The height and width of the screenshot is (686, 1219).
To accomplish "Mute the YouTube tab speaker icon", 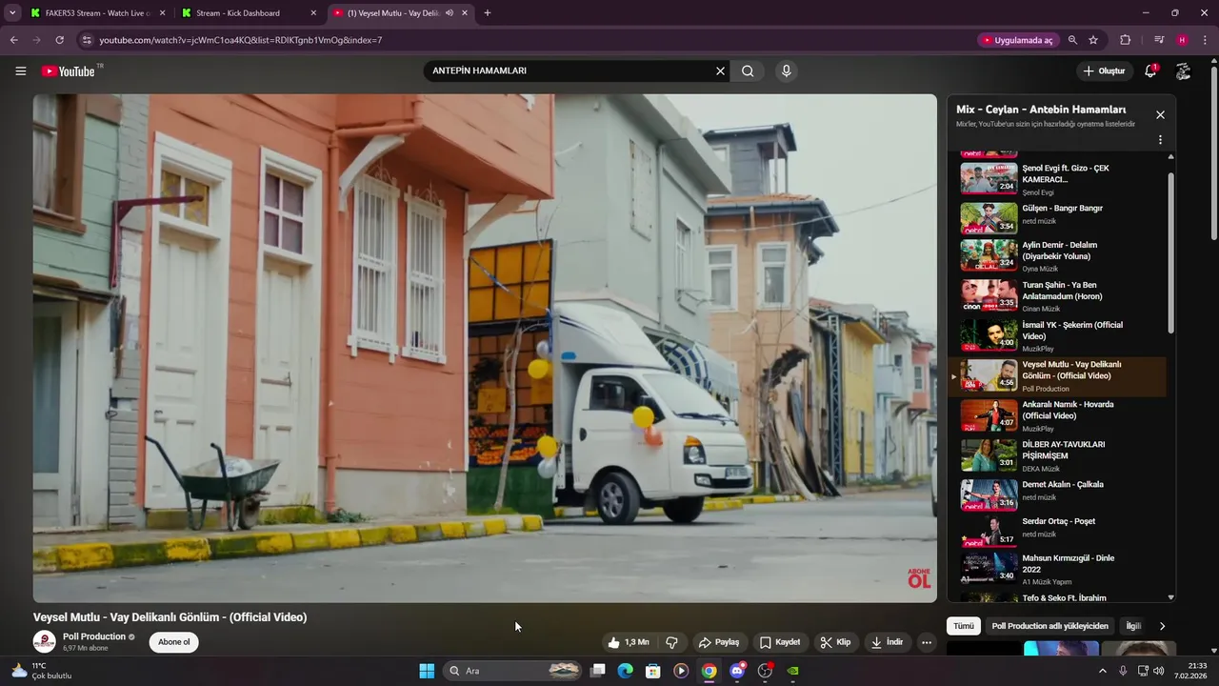I will tap(449, 13).
